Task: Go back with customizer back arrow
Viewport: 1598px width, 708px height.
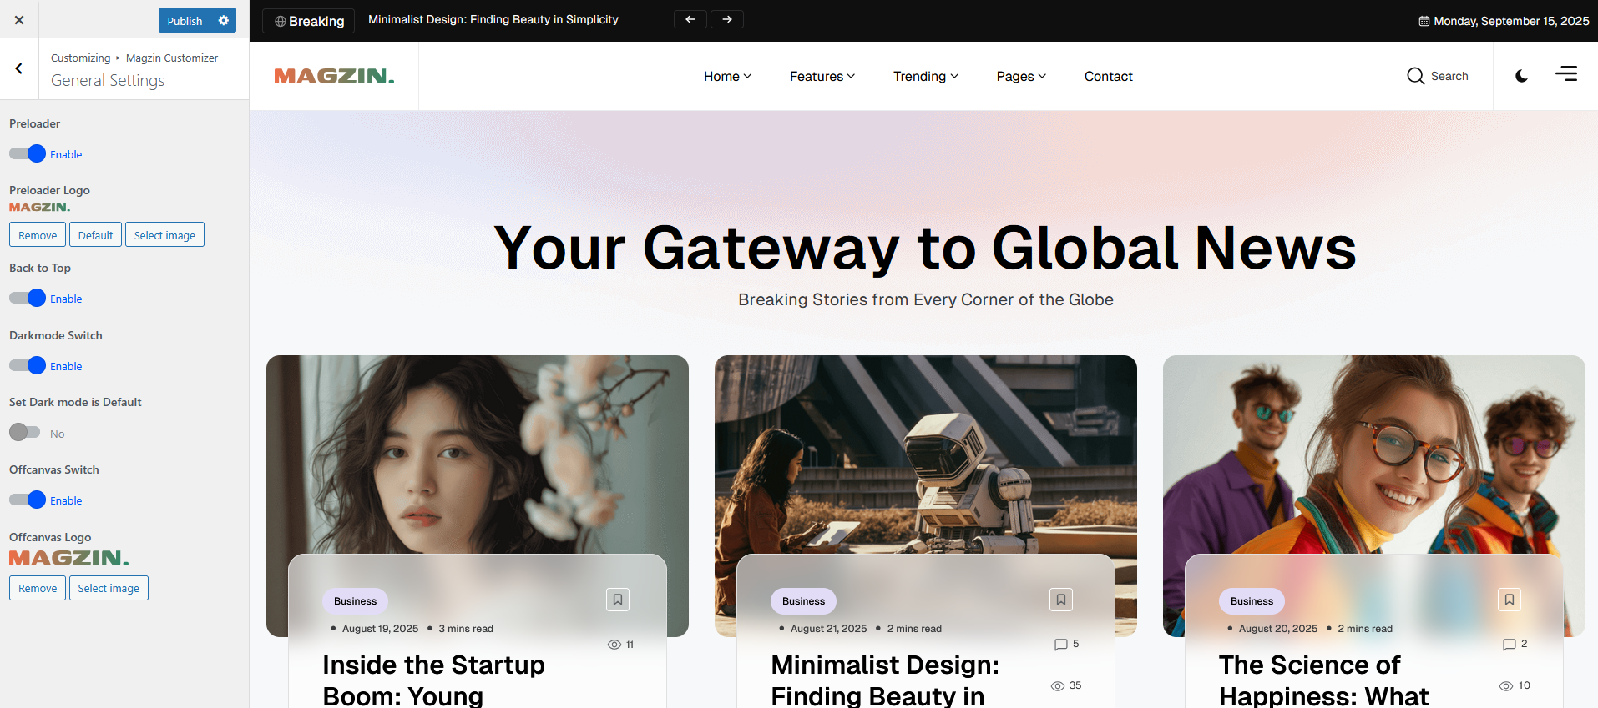Action: pyautogui.click(x=19, y=68)
